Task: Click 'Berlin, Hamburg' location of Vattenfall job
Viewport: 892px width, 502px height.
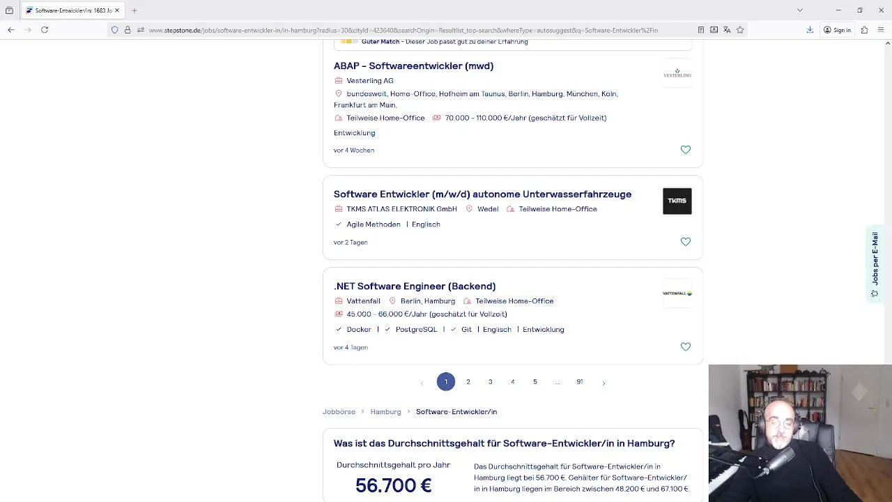Action: click(x=428, y=301)
